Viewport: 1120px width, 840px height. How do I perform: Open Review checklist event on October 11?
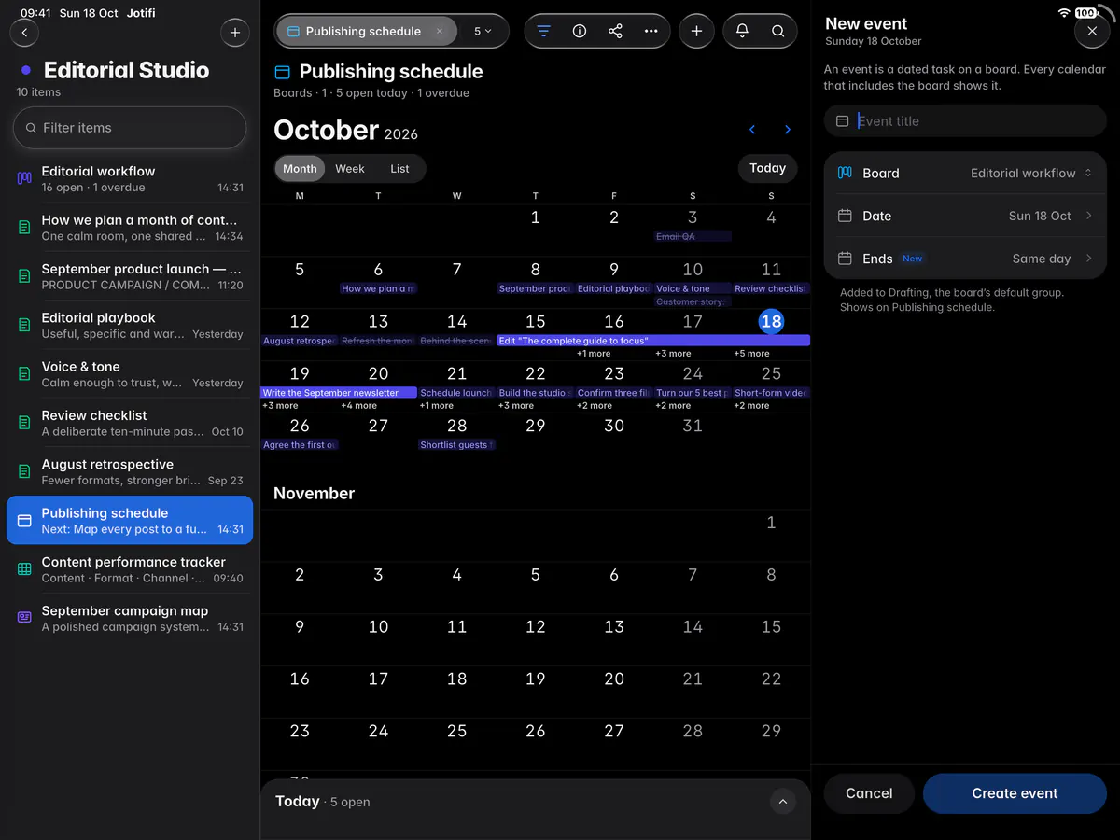[771, 288]
